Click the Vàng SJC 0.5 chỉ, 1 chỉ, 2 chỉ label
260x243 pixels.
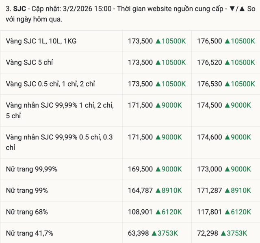click(50, 84)
